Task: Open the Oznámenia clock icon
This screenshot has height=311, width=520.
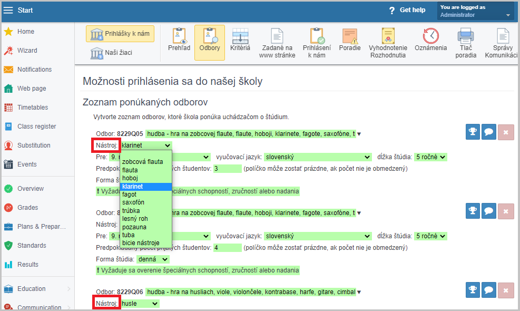Action: pyautogui.click(x=431, y=36)
